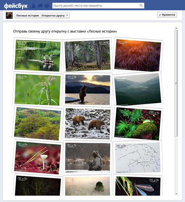This screenshot has height=202, width=185.
Task: Click the scrollbar up arrow
Action: tap(176, 28)
